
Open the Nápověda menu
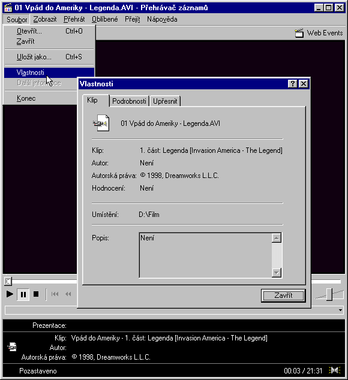[162, 19]
